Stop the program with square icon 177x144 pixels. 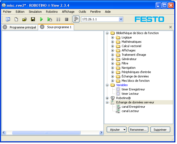(66, 19)
